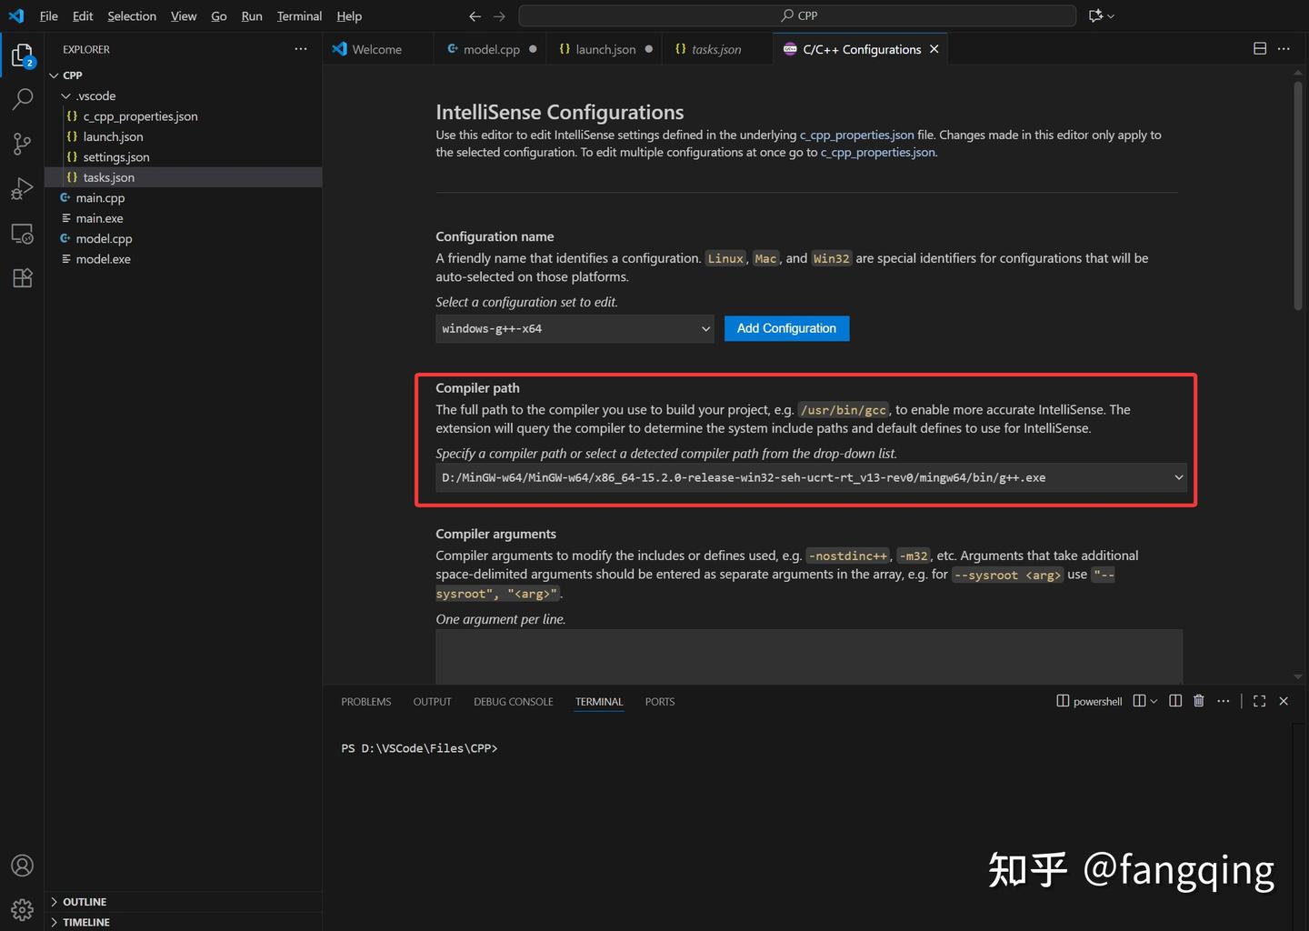Image resolution: width=1309 pixels, height=931 pixels.
Task: Open the Explorer view in activity bar
Action: click(x=22, y=55)
